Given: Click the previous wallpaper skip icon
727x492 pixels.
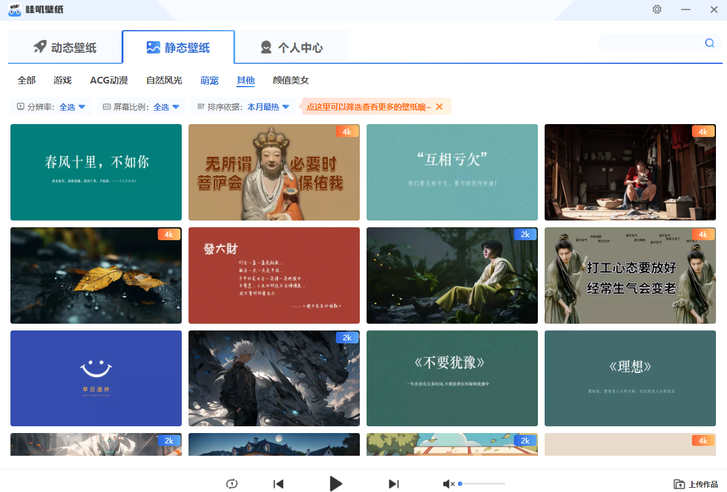Looking at the screenshot, I should coord(278,483).
